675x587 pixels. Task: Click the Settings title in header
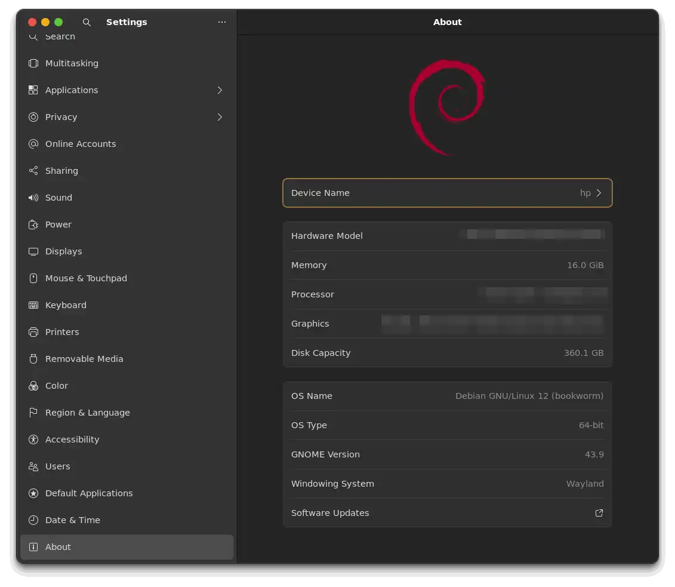point(127,22)
